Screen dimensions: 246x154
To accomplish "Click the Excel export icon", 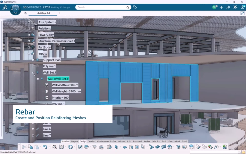I will pyautogui.click(x=225, y=147).
